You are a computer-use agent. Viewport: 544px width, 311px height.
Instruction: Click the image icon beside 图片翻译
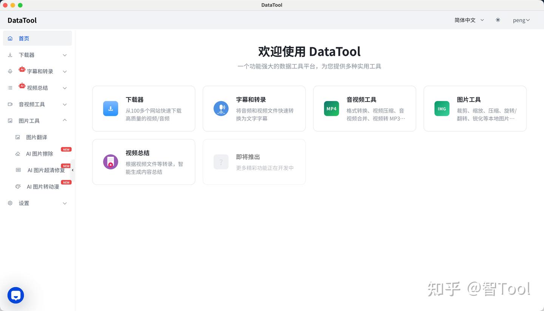tap(17, 137)
